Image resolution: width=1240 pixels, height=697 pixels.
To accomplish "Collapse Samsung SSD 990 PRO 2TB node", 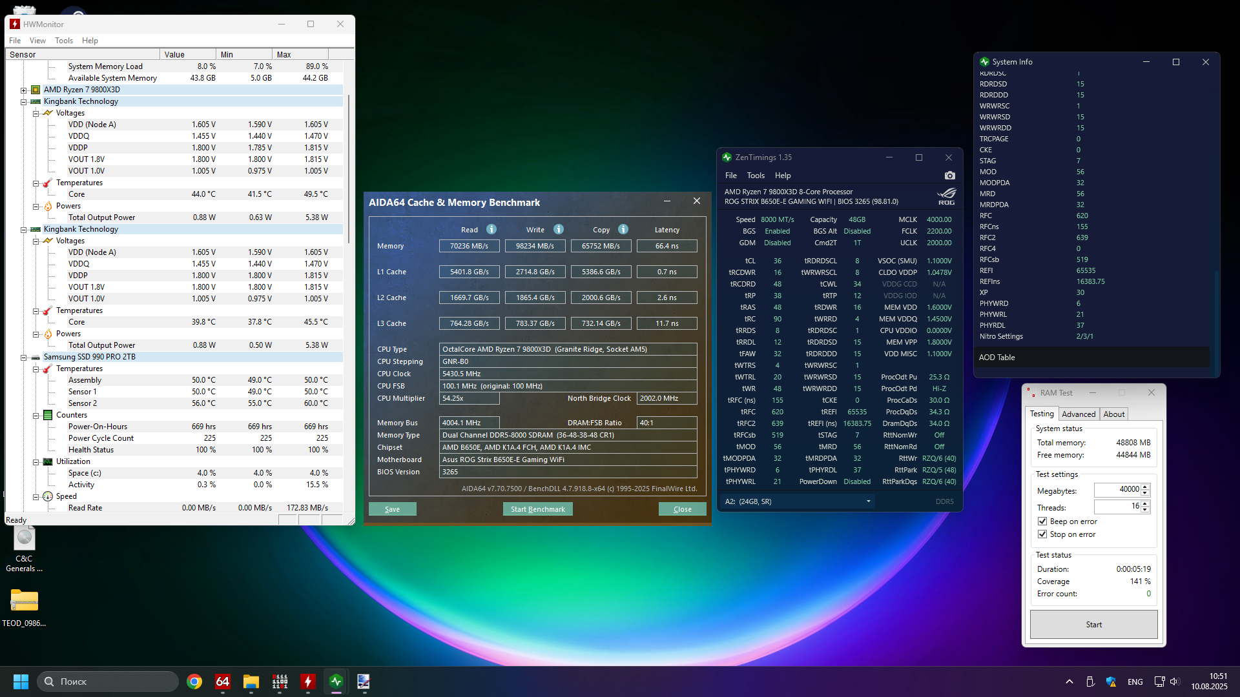I will [x=23, y=358].
